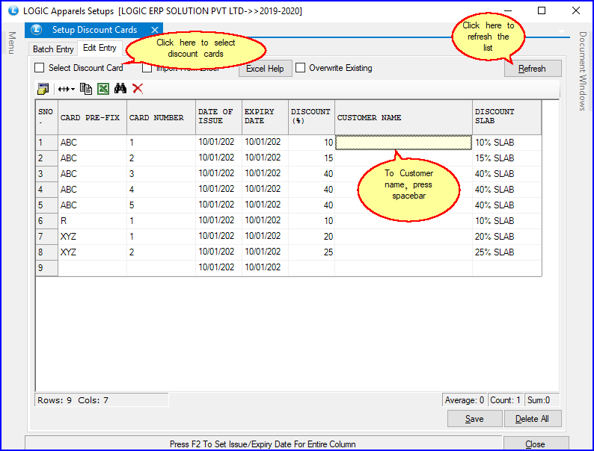Viewport: 594px width, 451px height.
Task: Select row header number 3
Action: pyautogui.click(x=46, y=174)
